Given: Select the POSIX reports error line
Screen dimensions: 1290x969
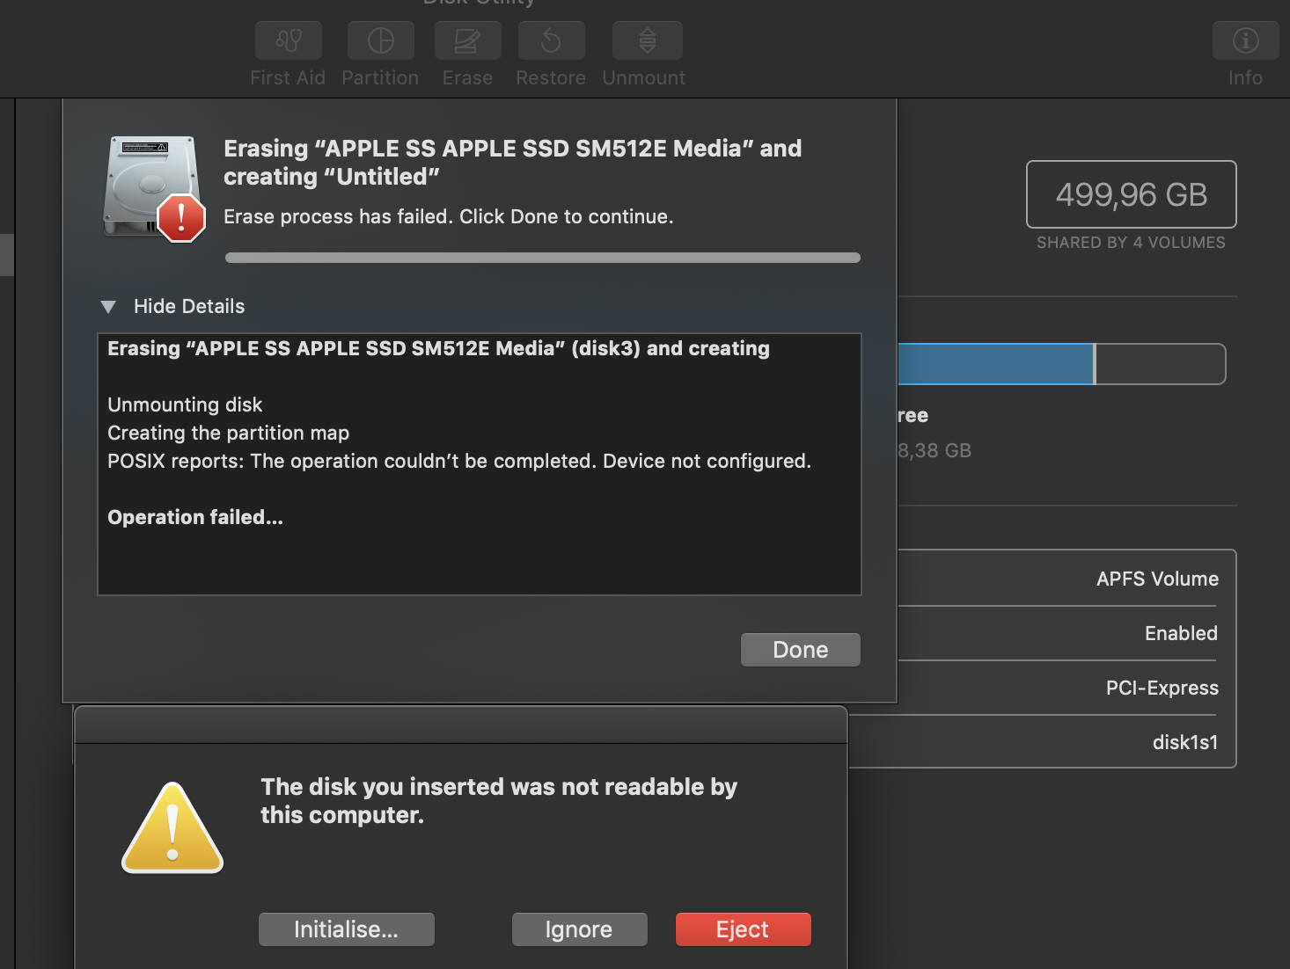Looking at the screenshot, I should coord(459,461).
